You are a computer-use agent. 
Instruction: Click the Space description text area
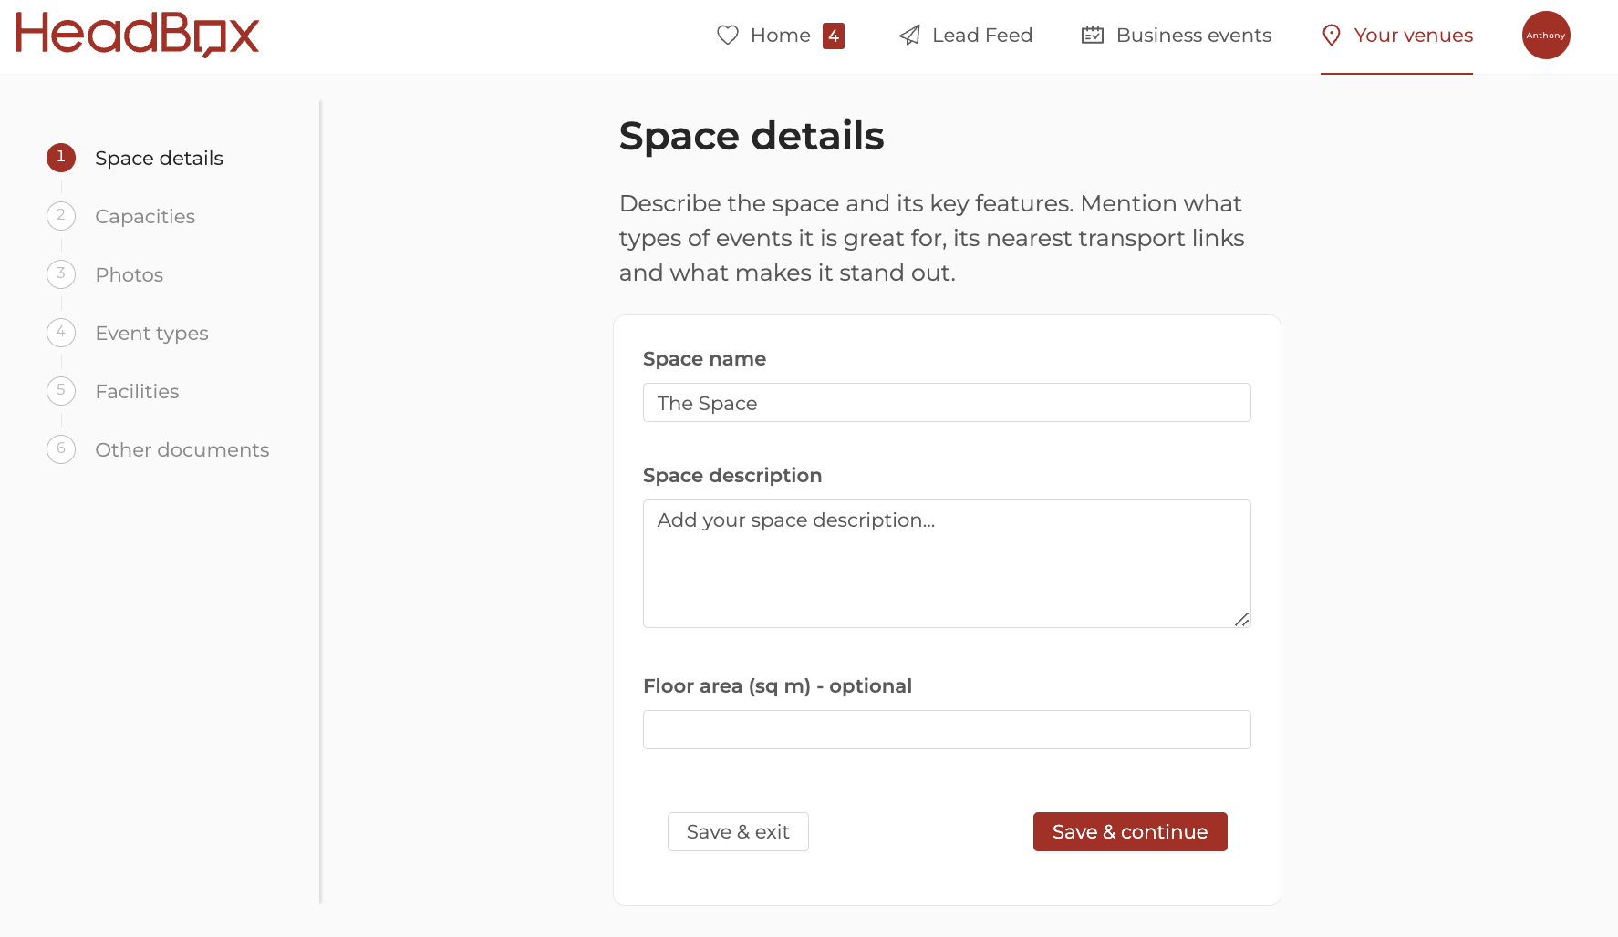[x=947, y=563]
